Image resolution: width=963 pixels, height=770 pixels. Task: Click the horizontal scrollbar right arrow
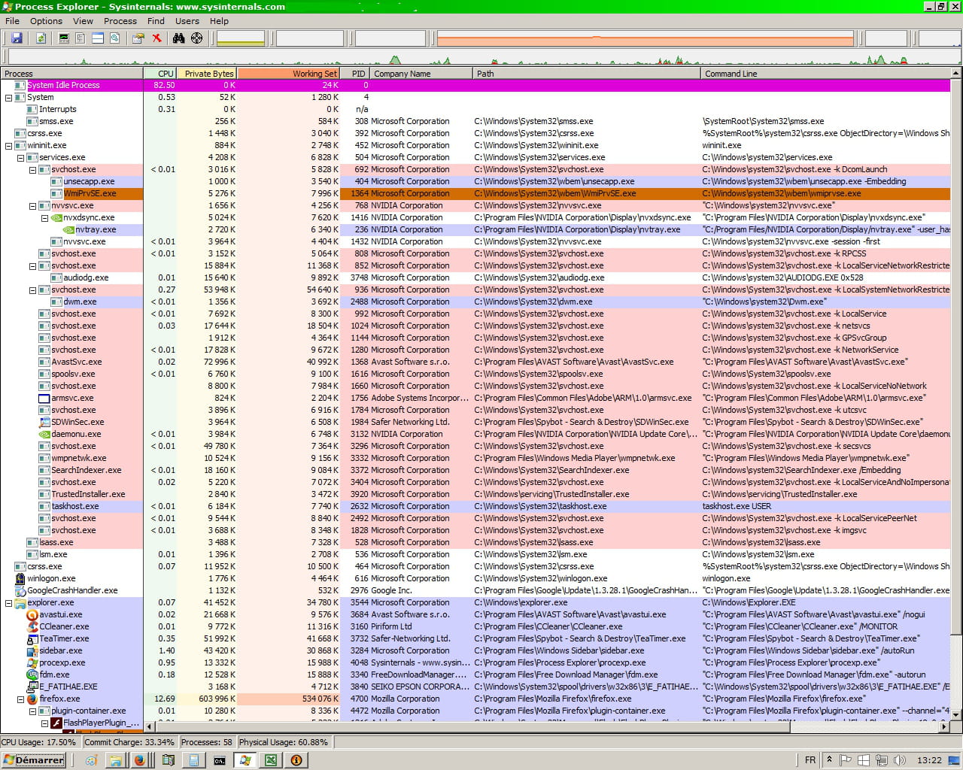point(944,726)
